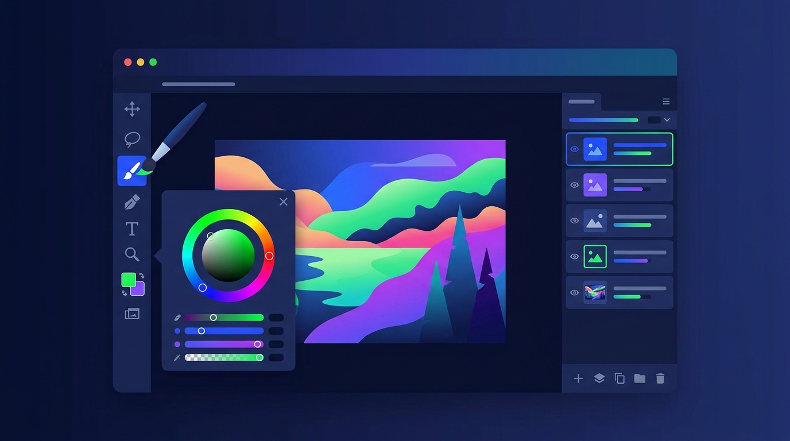Click the checkered transparency slider's handle
Viewport: 790px width, 441px height.
coord(260,358)
